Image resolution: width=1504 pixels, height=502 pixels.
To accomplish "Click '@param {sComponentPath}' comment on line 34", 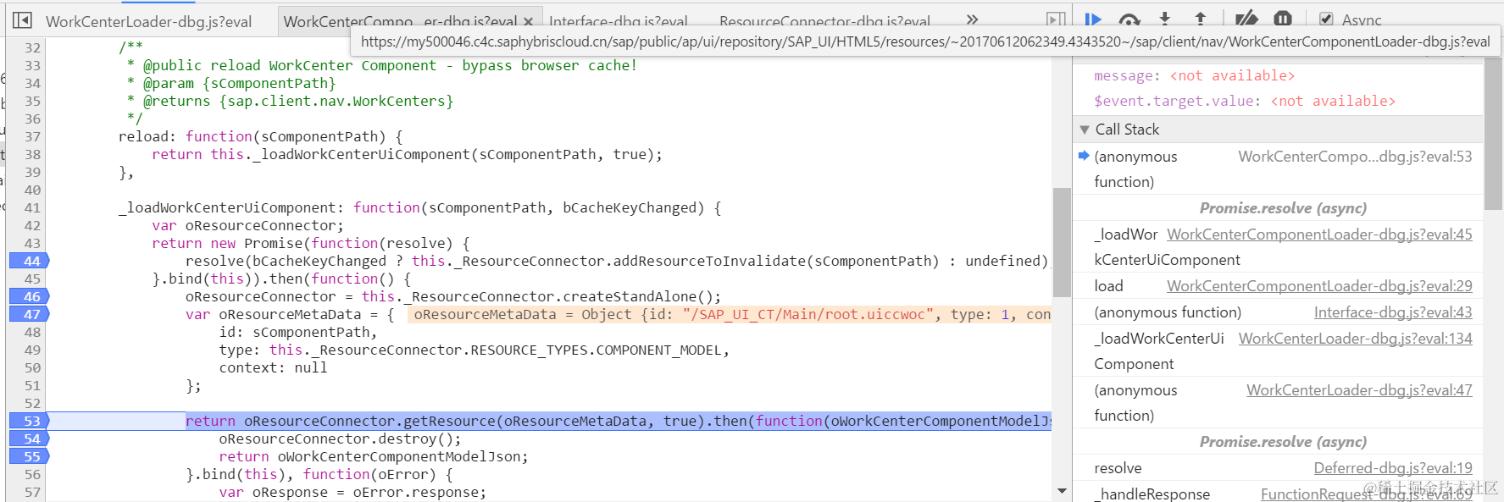I will [239, 83].
